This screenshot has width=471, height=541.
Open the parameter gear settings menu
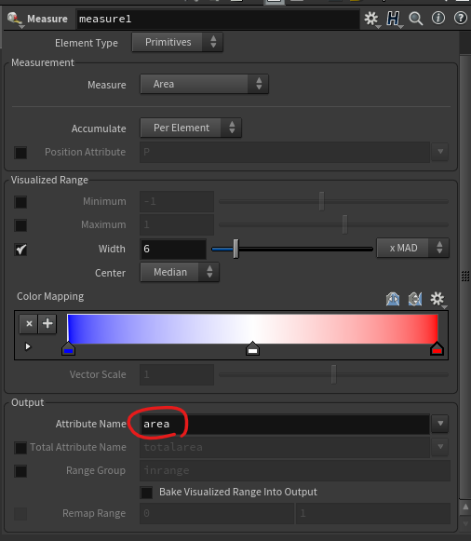pyautogui.click(x=371, y=19)
